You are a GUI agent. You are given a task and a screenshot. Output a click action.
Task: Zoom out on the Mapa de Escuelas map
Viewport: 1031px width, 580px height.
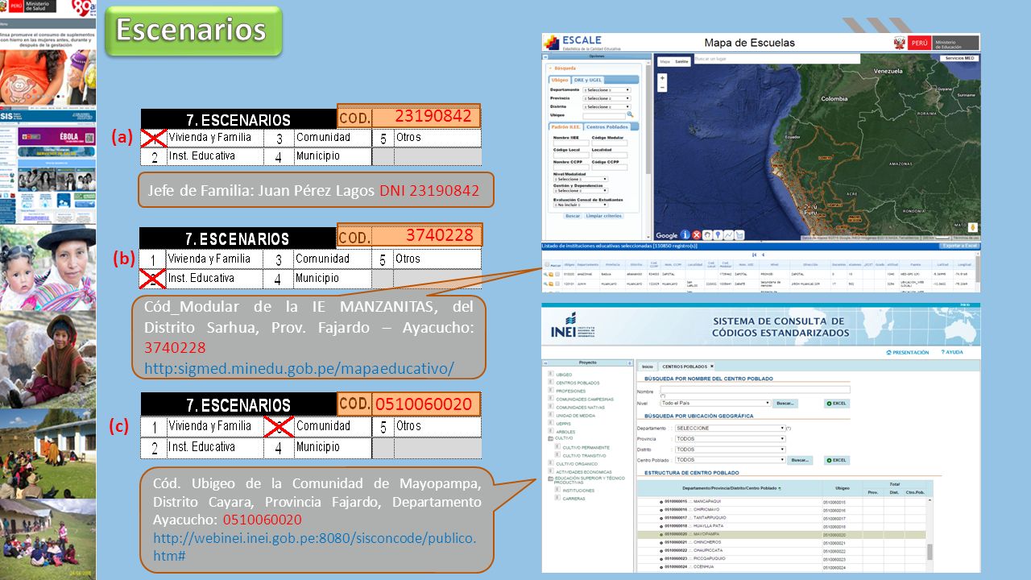[x=662, y=88]
